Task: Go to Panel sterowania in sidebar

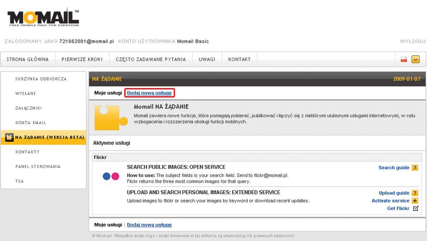Action: coord(38,167)
